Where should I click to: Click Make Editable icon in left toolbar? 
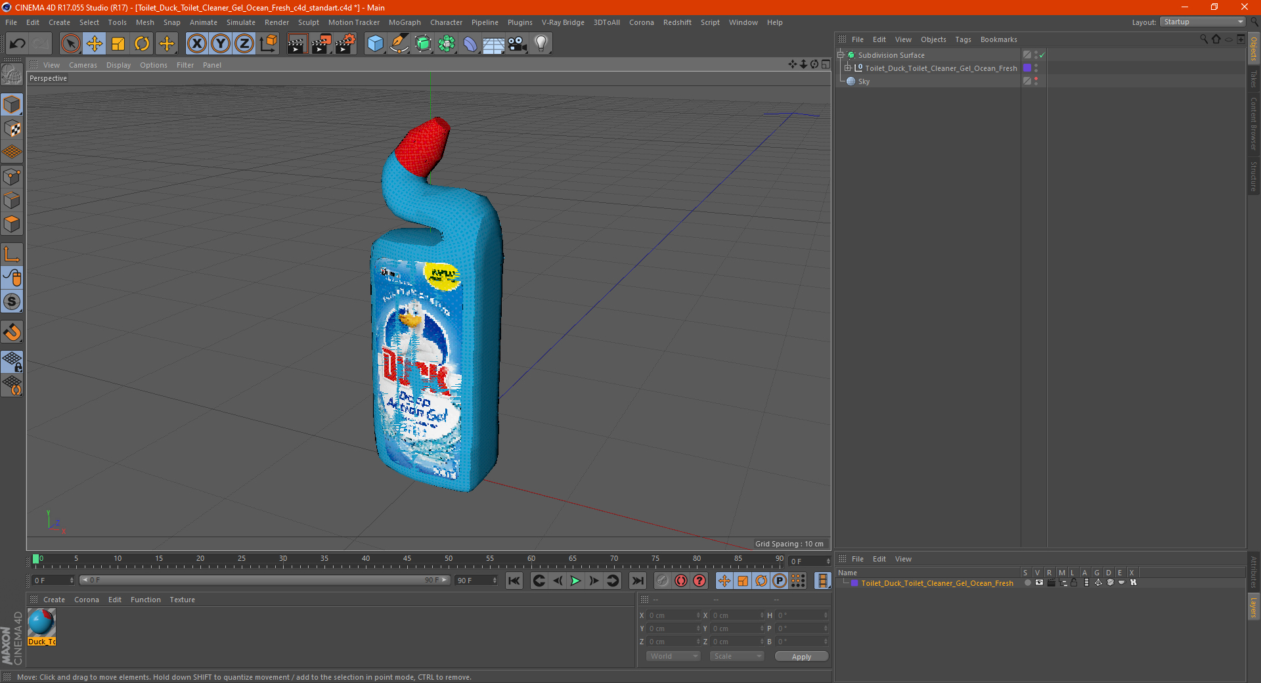(x=12, y=75)
